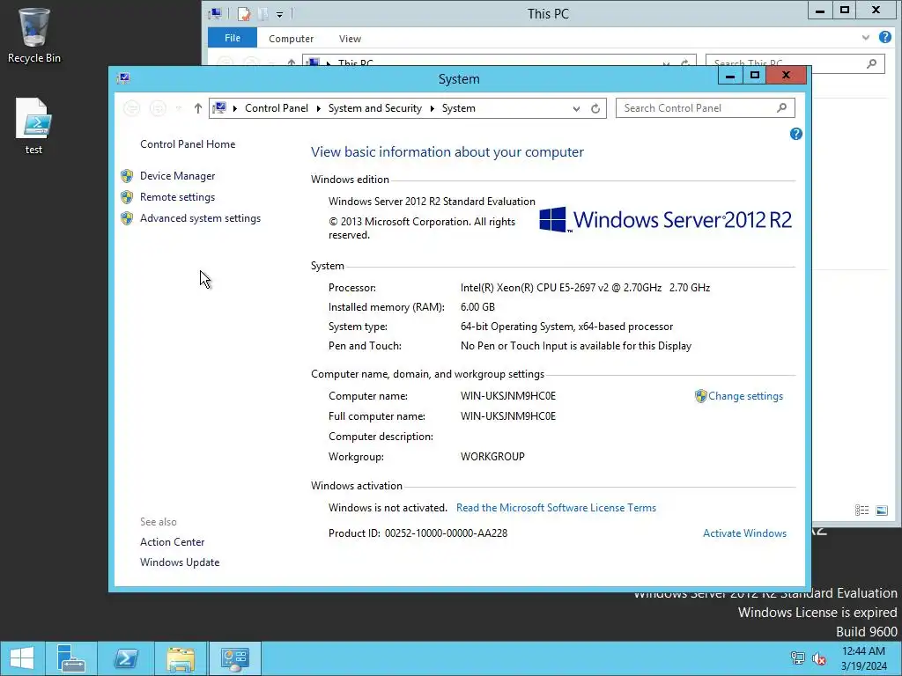Open the Recycle Bin desktop icon

(34, 34)
